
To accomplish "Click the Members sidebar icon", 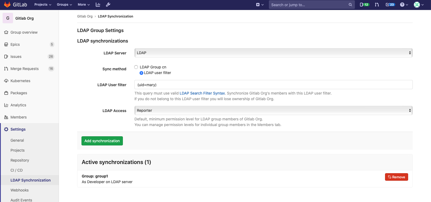I will (x=6, y=117).
